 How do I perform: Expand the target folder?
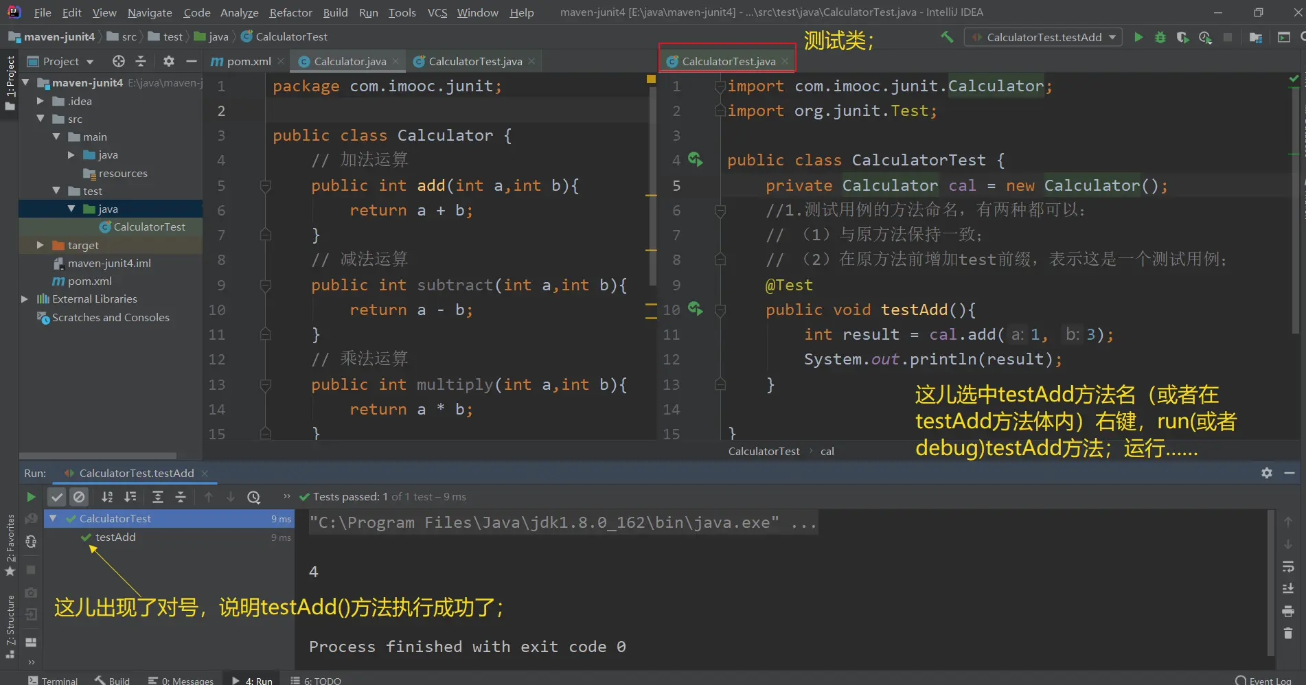[x=41, y=245]
